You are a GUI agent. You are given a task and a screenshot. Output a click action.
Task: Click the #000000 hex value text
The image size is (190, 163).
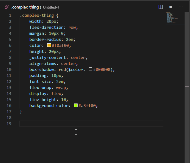pyautogui.click(x=102, y=70)
